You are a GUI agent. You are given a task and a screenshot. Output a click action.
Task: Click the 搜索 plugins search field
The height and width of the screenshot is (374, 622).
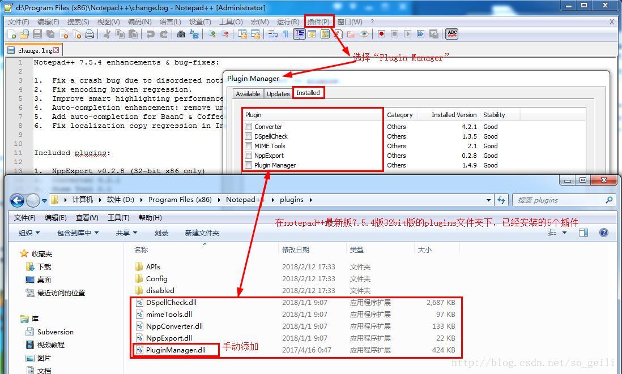point(563,200)
